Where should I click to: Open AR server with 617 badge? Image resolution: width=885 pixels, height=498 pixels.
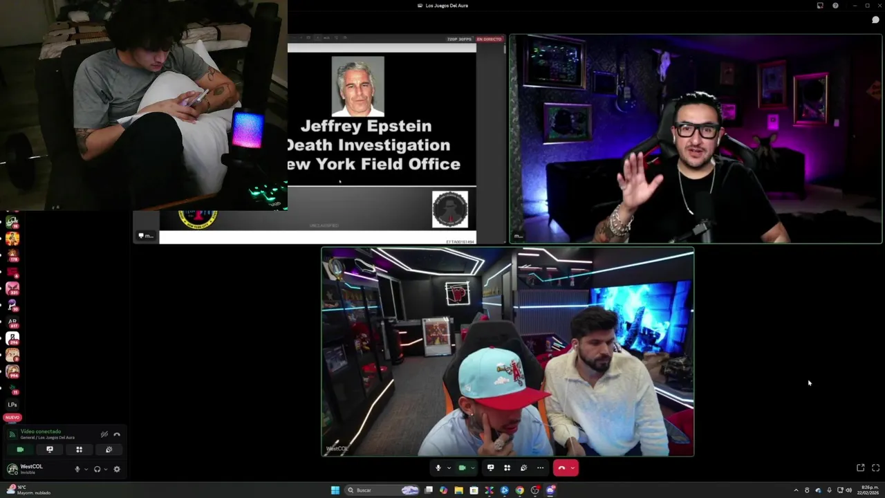(12, 322)
